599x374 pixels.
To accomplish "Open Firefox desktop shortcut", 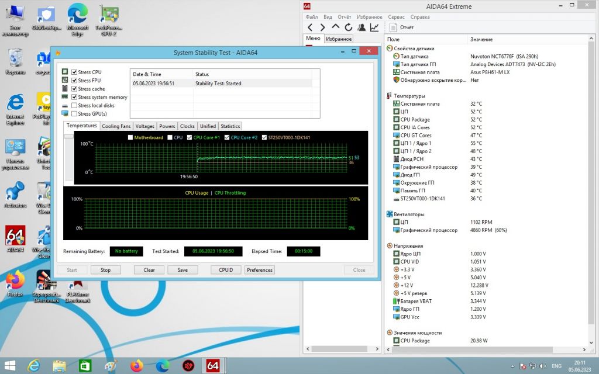I will 15,283.
